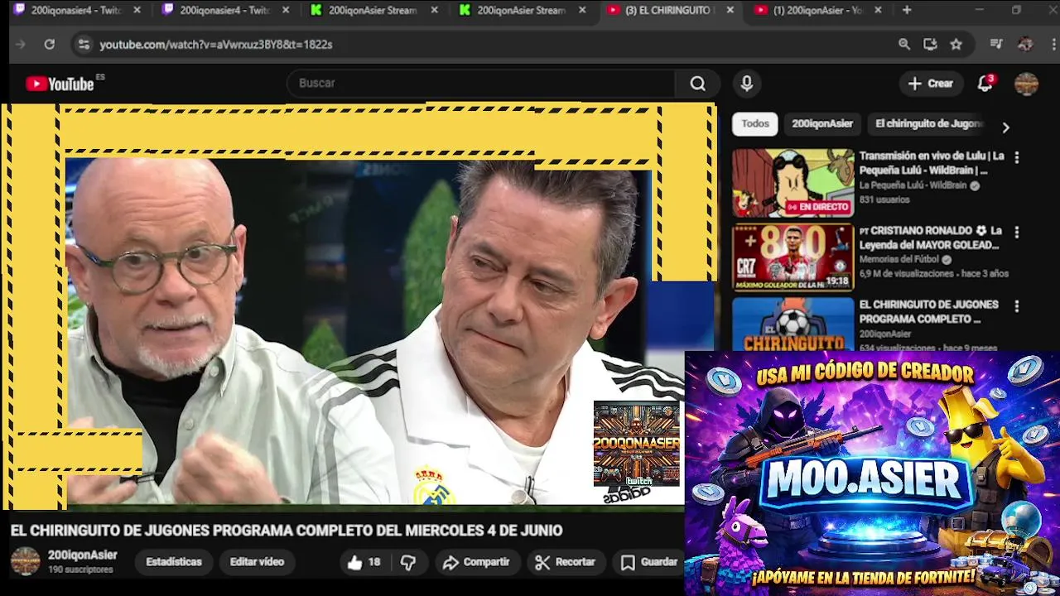Open options menu for Cristiano Ronaldo video

[x=1017, y=233]
